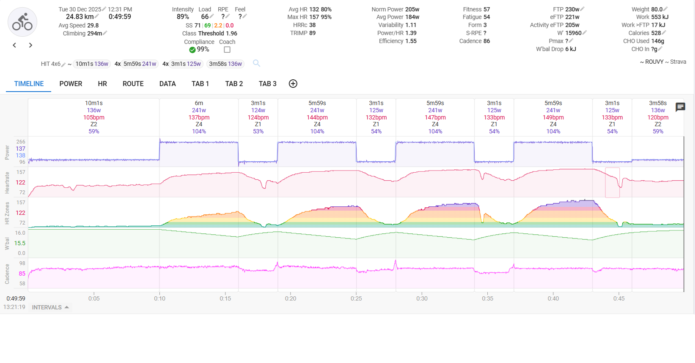This screenshot has width=695, height=363.
Task: Select the 10m1s 136w warmup interval header
Action: tap(93, 117)
